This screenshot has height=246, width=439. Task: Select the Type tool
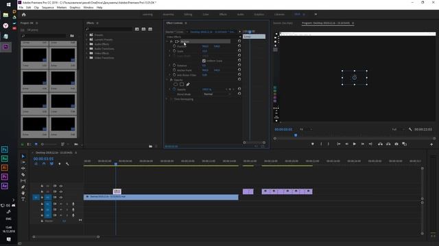23,199
